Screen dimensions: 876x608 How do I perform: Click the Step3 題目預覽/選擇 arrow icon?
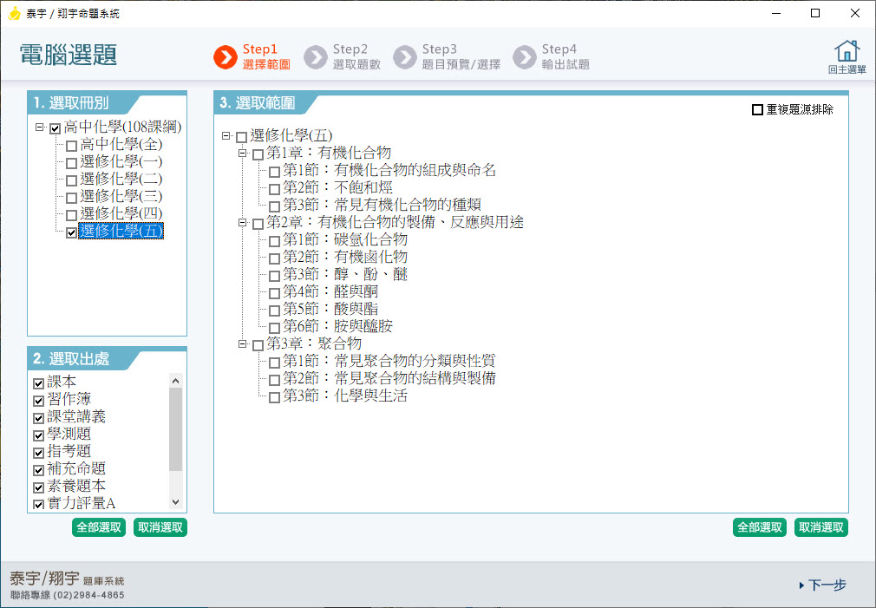coord(404,57)
